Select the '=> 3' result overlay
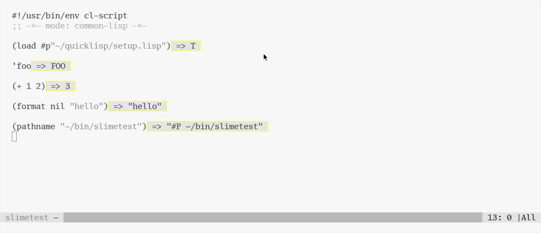This screenshot has width=541, height=233. pyautogui.click(x=60, y=86)
